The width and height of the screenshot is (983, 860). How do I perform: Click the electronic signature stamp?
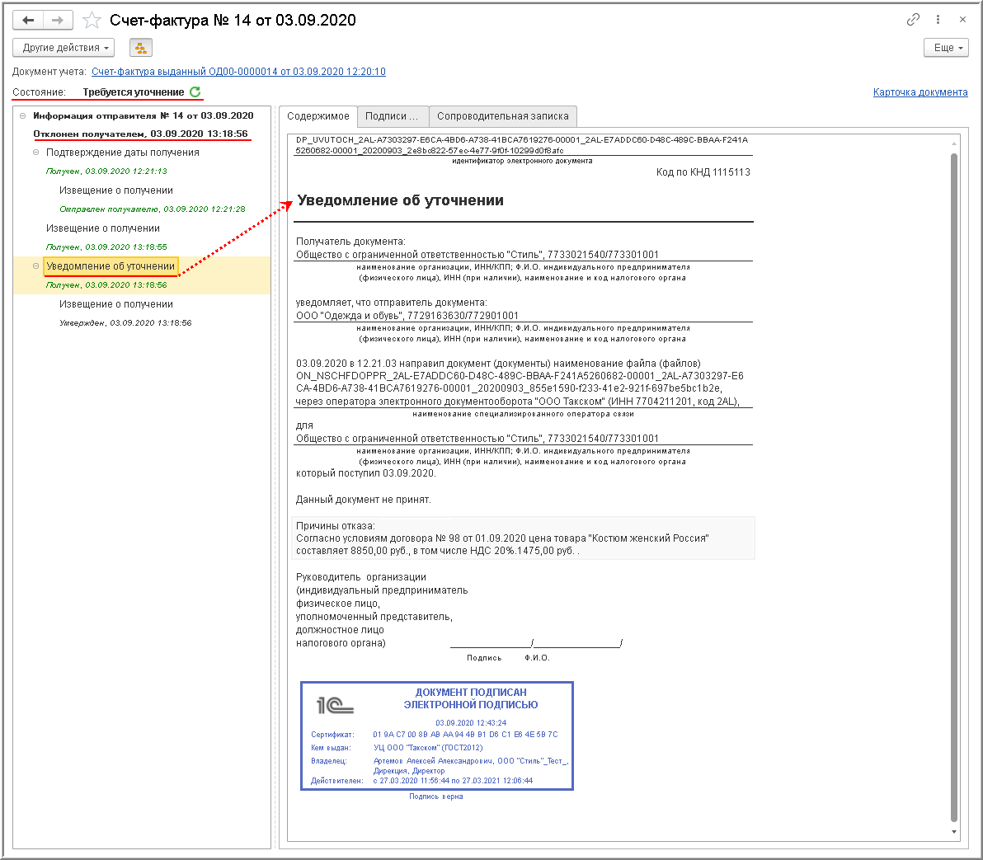(437, 735)
